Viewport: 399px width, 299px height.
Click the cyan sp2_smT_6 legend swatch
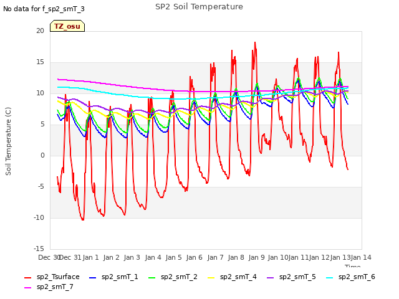coord(330,278)
